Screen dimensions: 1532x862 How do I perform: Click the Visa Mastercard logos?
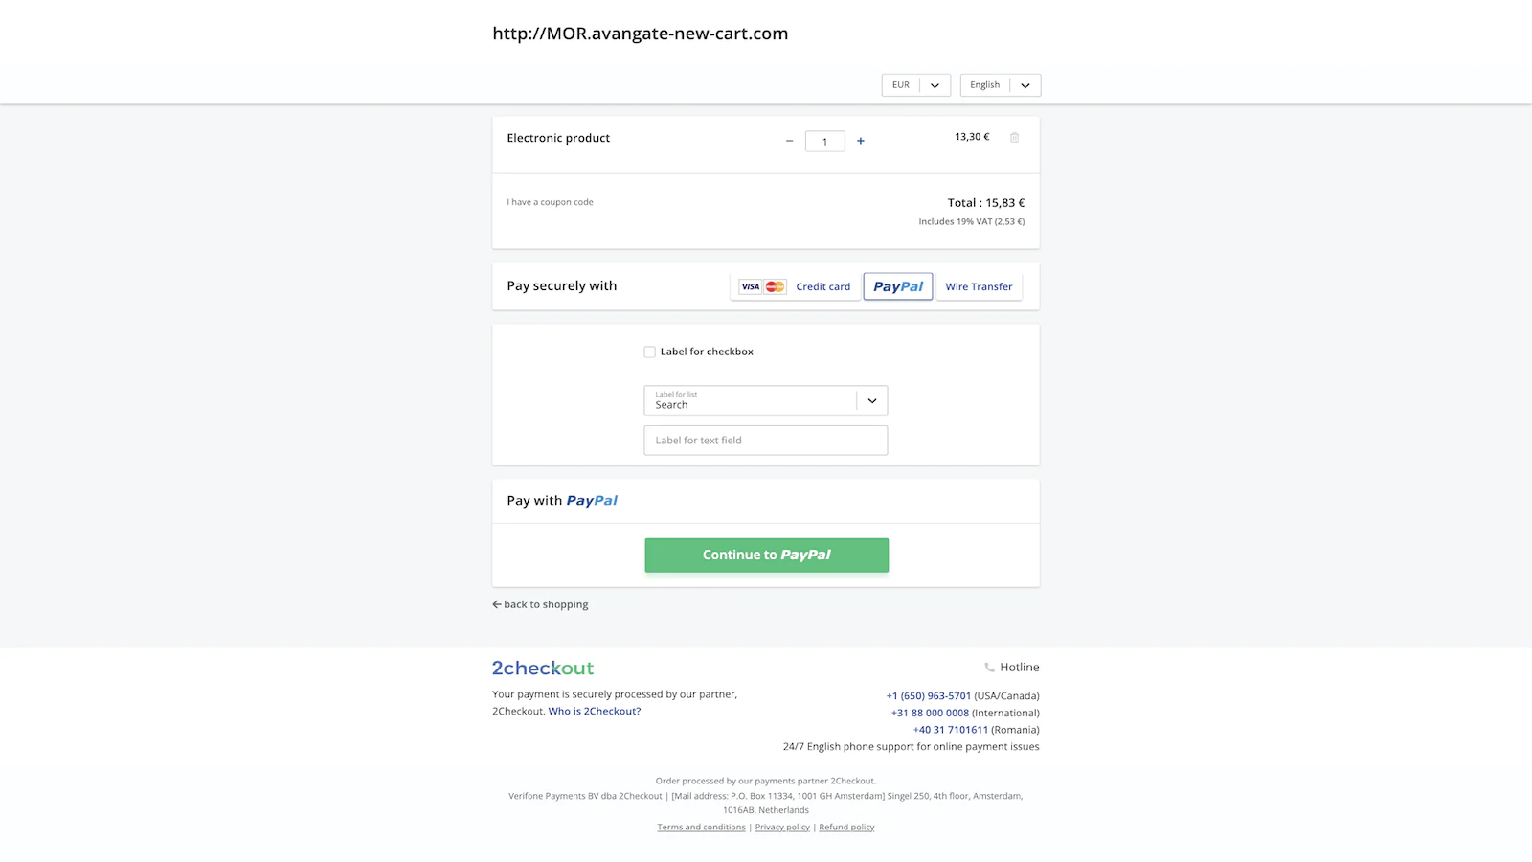[x=762, y=286]
